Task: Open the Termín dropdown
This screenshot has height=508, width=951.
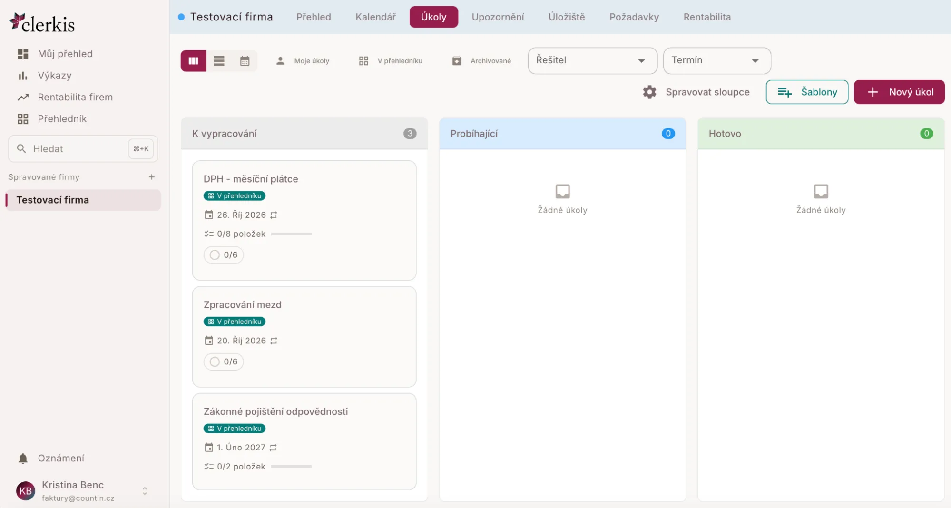Action: (x=716, y=60)
